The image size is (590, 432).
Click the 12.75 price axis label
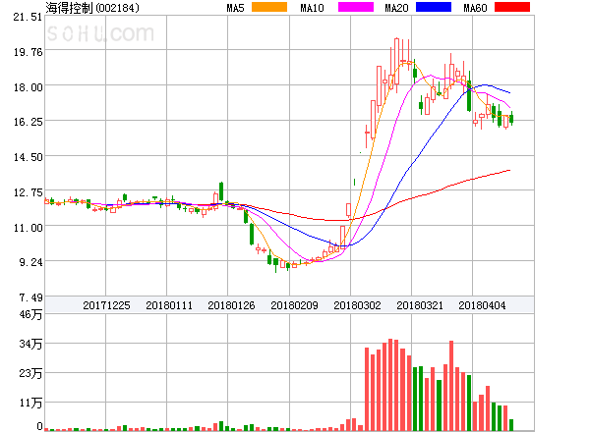[x=29, y=192]
